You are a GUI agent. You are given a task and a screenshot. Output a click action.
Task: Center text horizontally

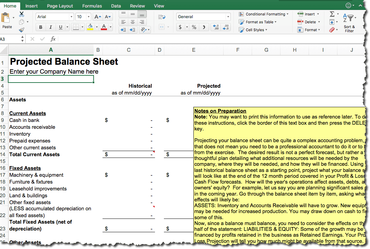(133, 22)
